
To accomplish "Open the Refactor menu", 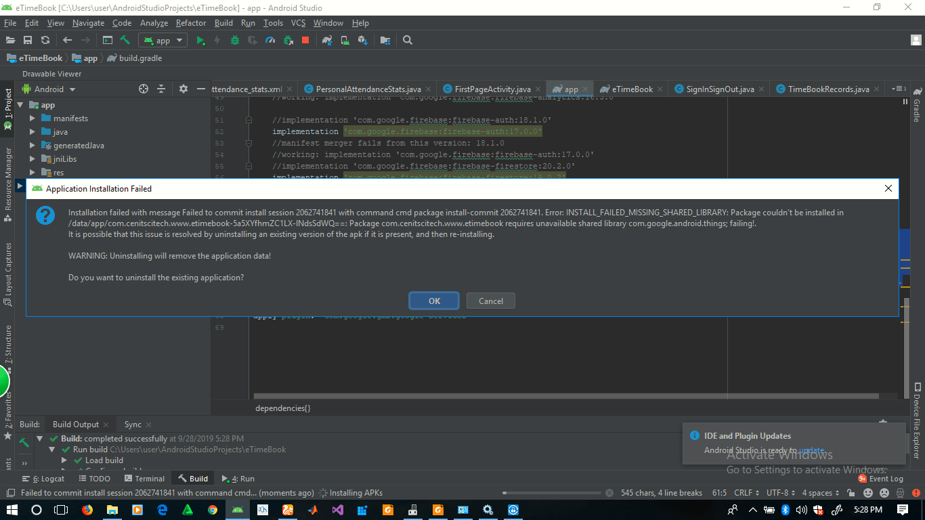I will click(190, 22).
